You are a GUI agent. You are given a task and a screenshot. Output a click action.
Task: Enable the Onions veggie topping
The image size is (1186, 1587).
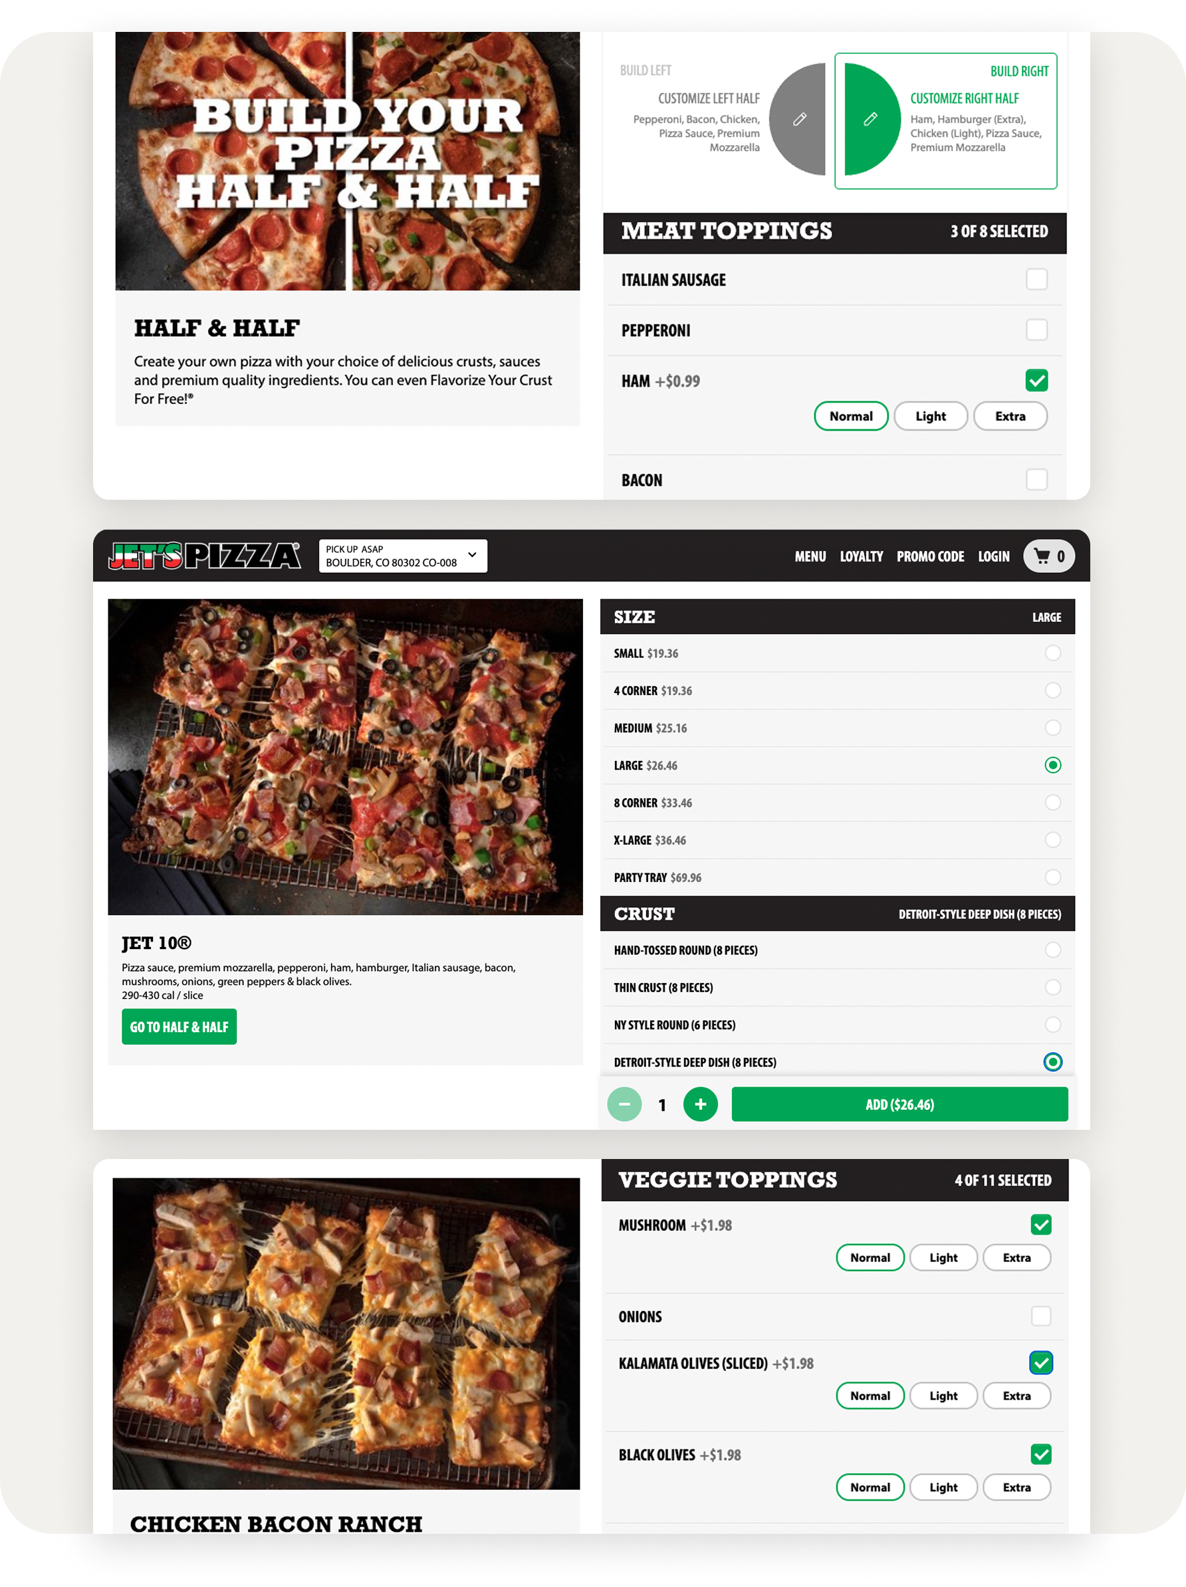point(1040,1316)
